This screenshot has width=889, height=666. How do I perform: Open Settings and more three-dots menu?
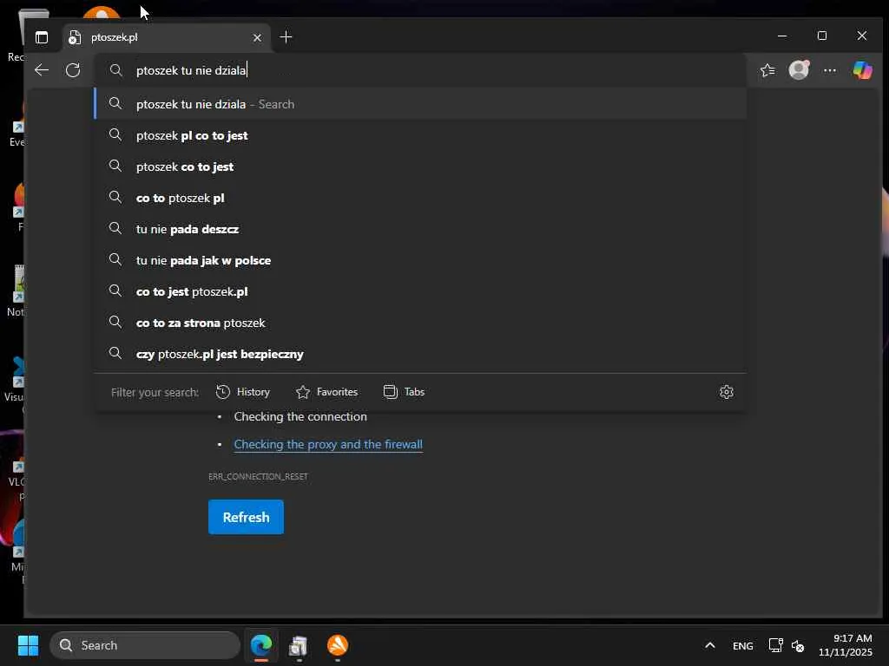point(830,70)
